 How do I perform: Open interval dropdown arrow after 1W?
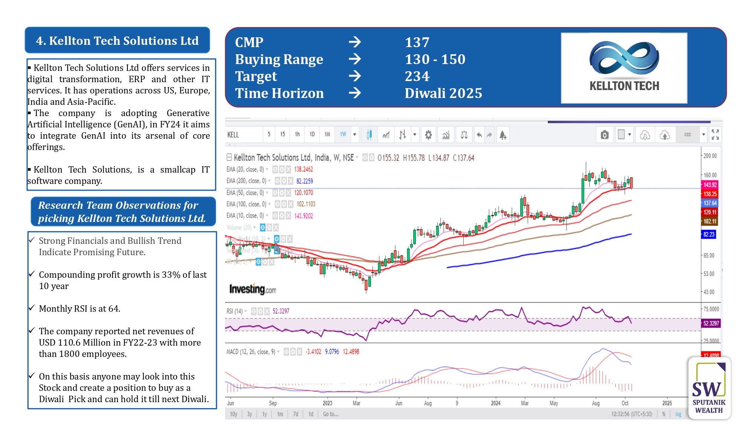(x=354, y=135)
